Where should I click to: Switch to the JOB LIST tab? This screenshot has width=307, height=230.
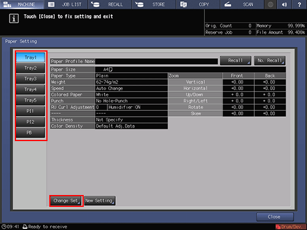66,4
